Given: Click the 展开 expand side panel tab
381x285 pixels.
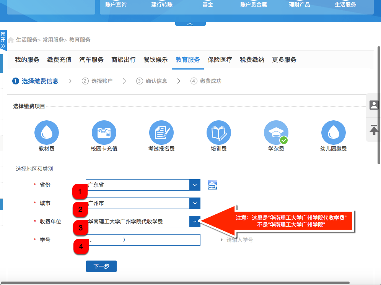Looking at the screenshot, I should point(3,40).
